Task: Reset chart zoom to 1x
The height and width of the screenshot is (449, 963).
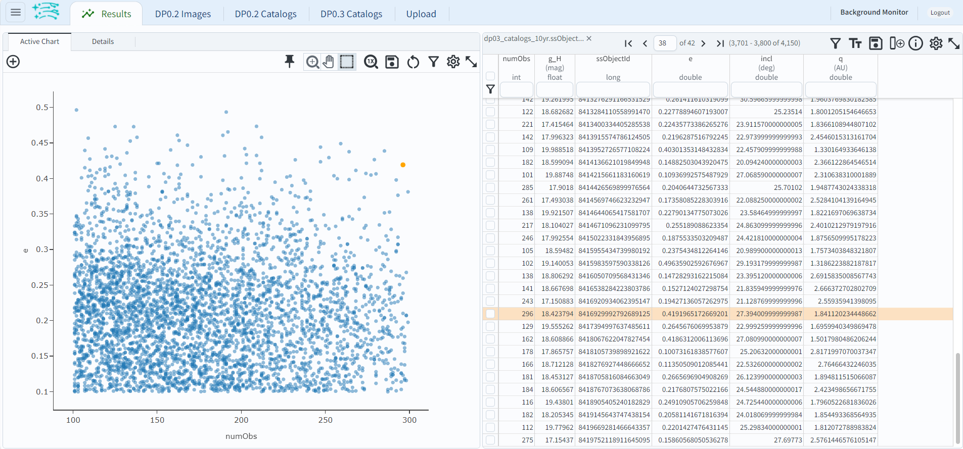Action: point(371,62)
